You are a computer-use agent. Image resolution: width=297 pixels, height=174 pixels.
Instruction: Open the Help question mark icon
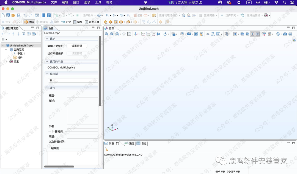point(49,15)
